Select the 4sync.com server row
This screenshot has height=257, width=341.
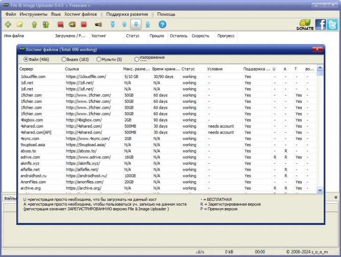click(x=168, y=138)
